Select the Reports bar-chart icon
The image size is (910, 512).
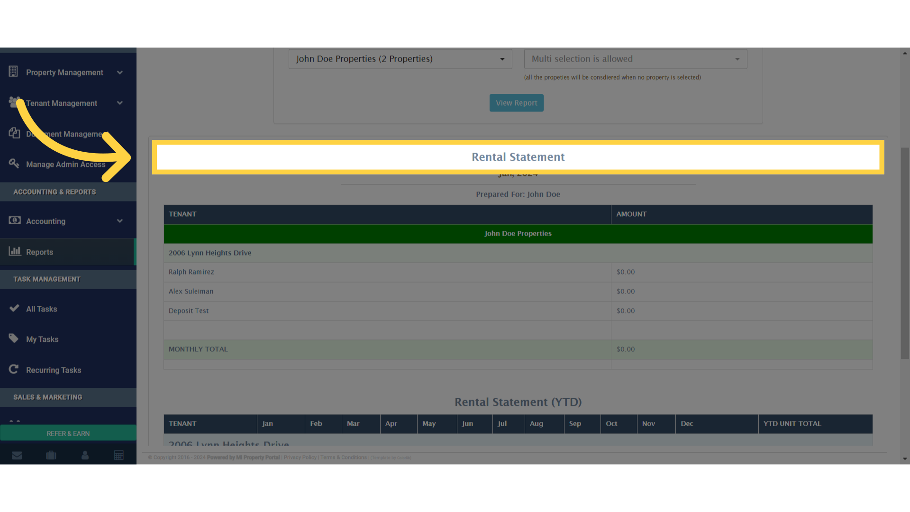(x=14, y=252)
